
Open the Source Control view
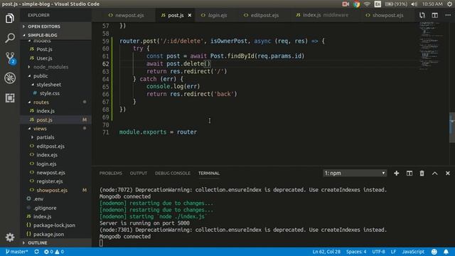10,58
